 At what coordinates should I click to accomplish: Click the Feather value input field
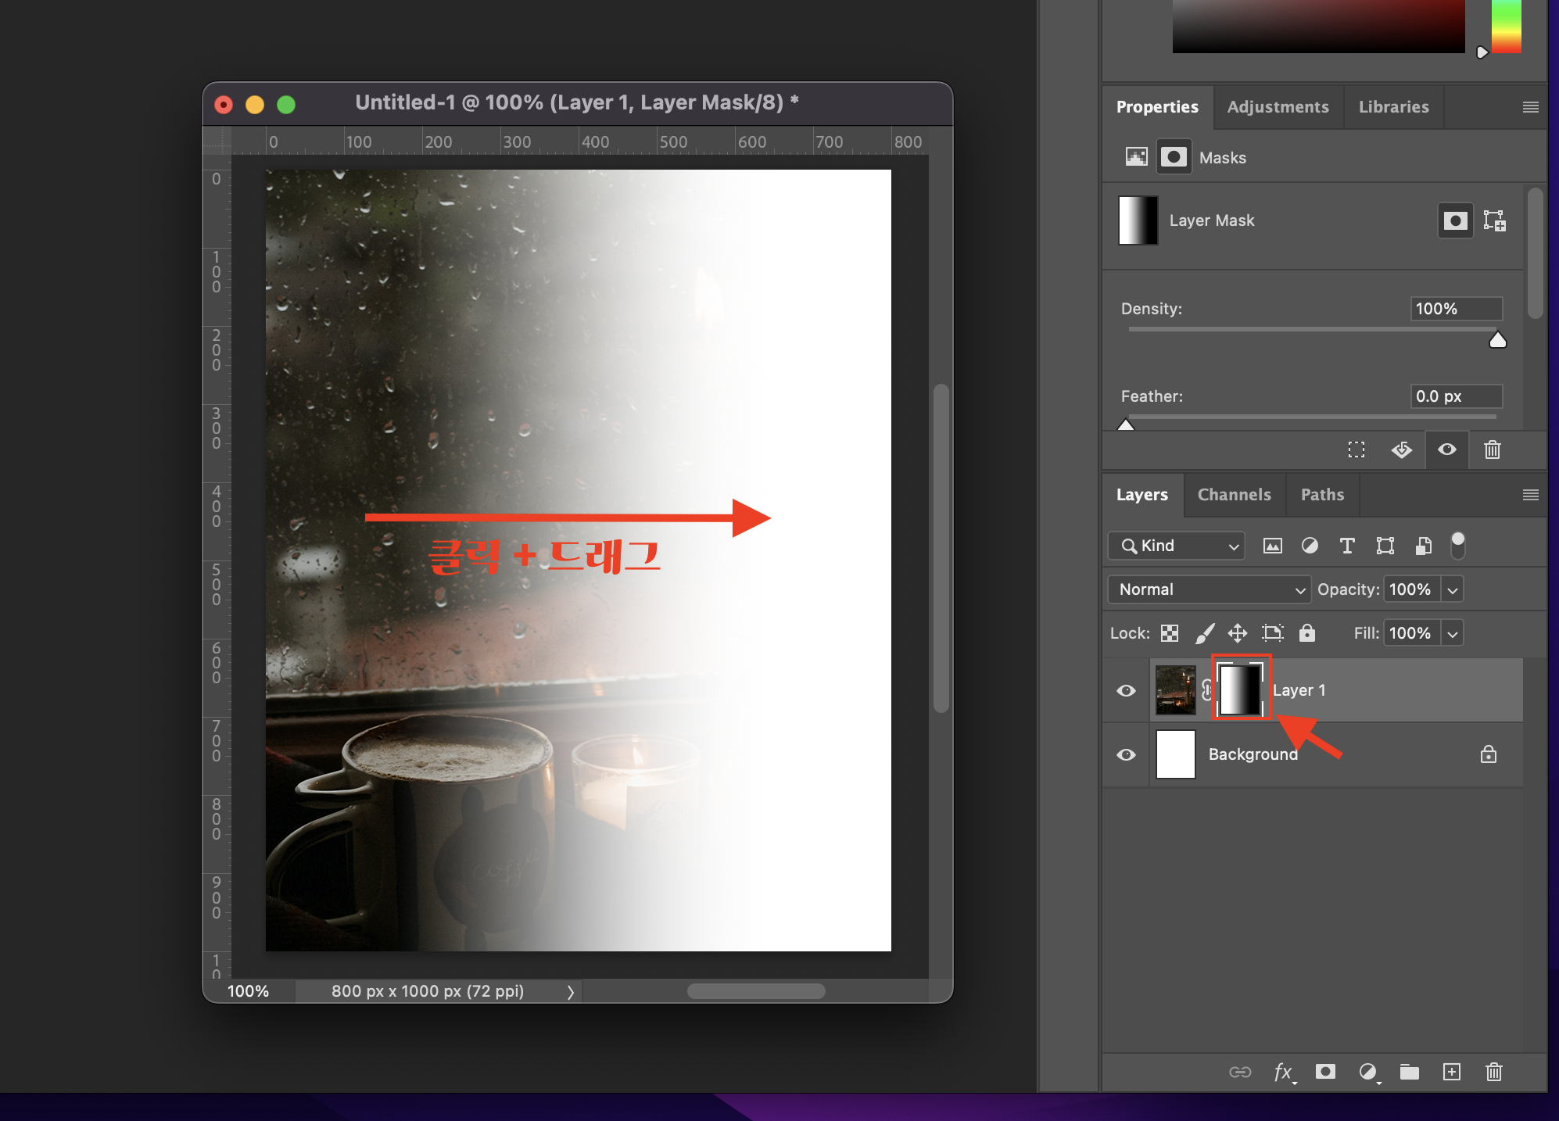[1456, 396]
